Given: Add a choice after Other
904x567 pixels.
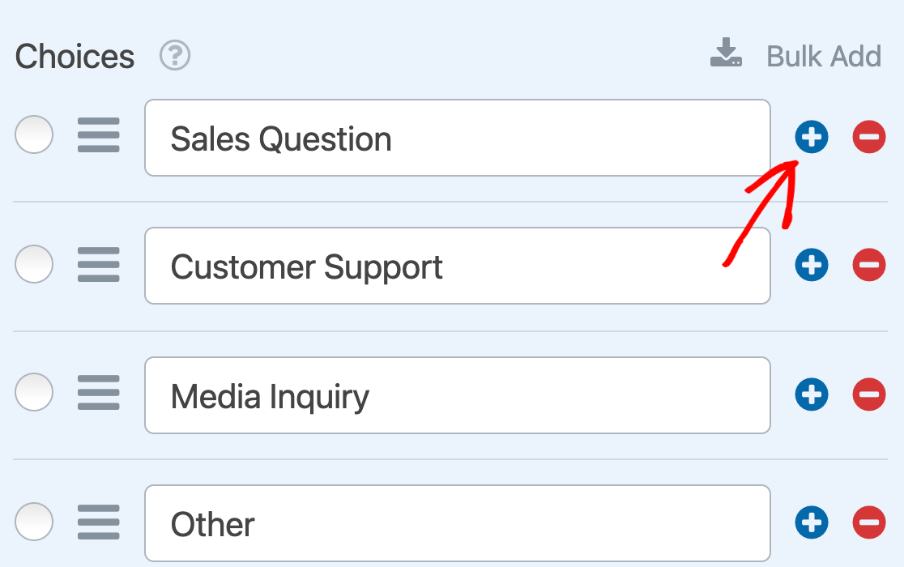Looking at the screenshot, I should click(812, 522).
